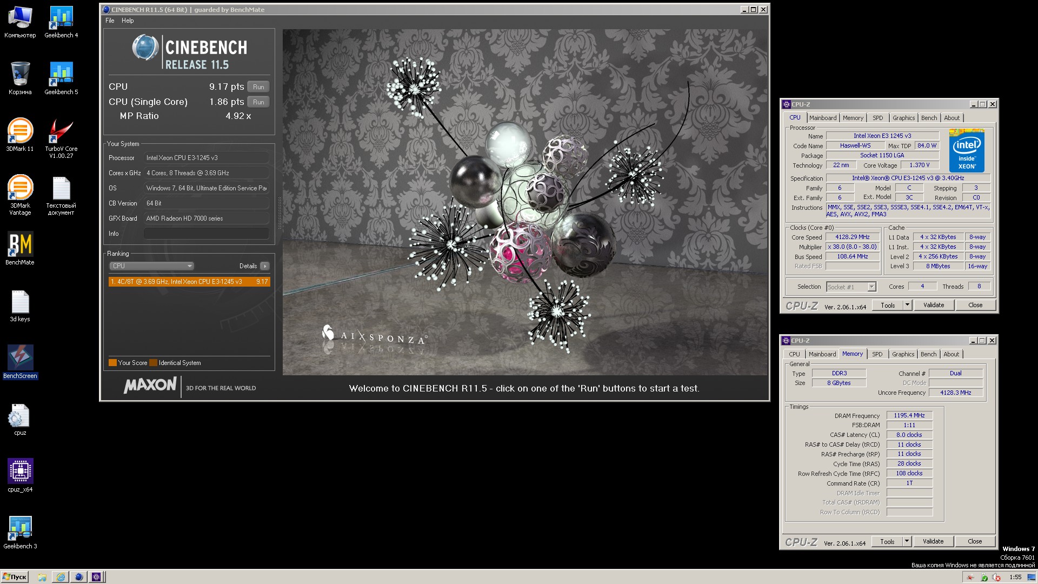Image resolution: width=1038 pixels, height=584 pixels.
Task: Select the 3d keys file icon
Action: tap(20, 306)
